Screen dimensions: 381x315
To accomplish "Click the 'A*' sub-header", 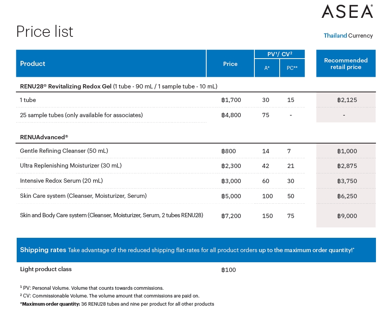I will click(267, 68).
